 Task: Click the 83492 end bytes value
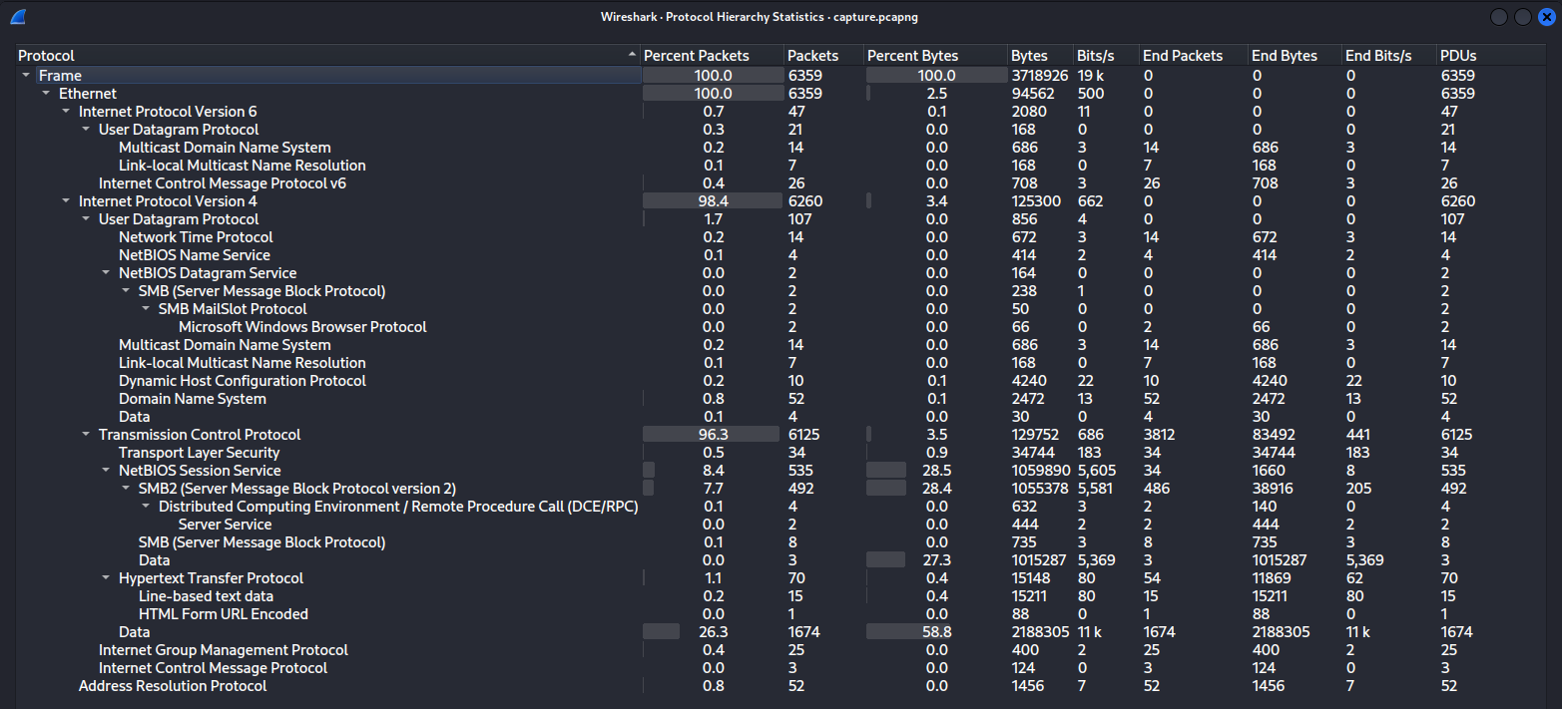point(1273,435)
